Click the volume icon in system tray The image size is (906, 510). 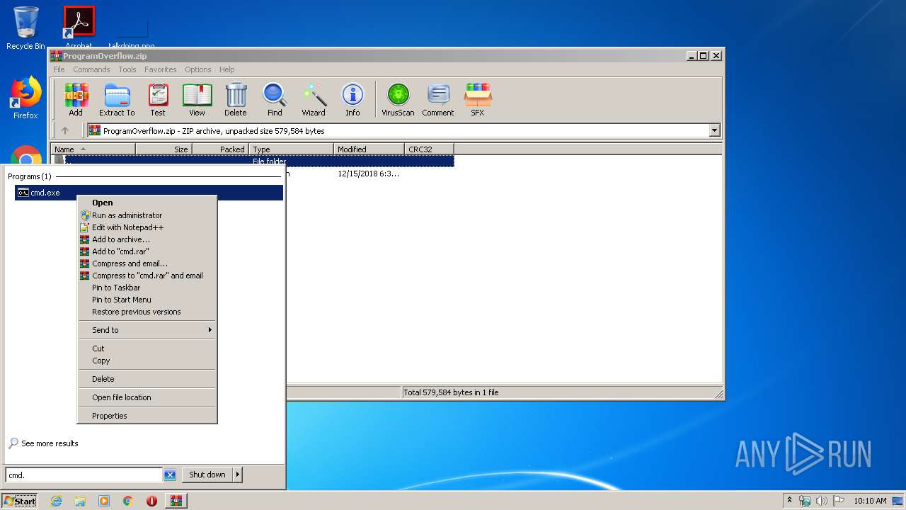(822, 501)
